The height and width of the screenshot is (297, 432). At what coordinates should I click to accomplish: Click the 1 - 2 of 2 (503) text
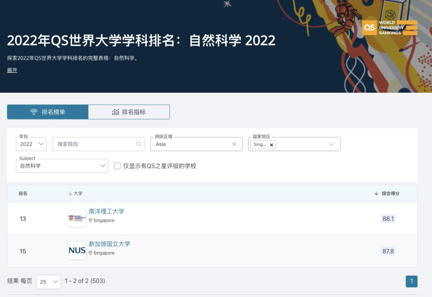coord(85,281)
